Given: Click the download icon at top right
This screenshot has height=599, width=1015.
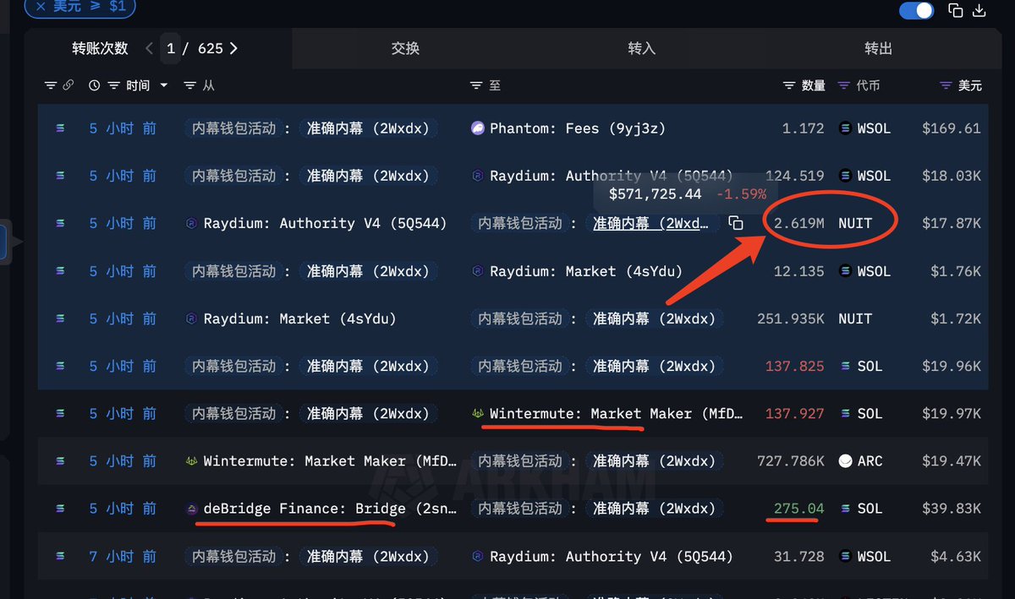Looking at the screenshot, I should (979, 10).
